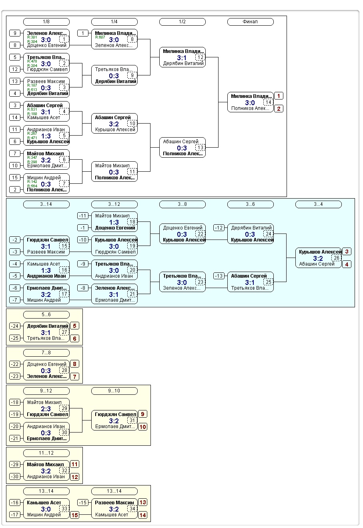Click the red place badge 9 beside Гюрджян Самвел
Image resolution: width=363 pixels, height=528 pixels.
143,414
